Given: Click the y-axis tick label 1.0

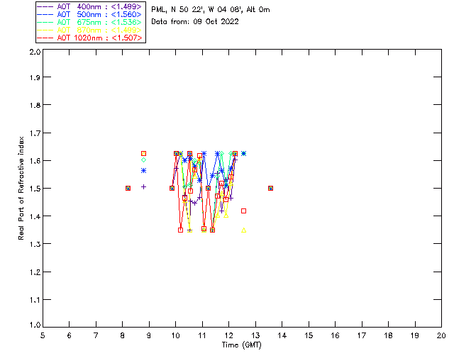Looking at the screenshot, I should click(x=35, y=325).
